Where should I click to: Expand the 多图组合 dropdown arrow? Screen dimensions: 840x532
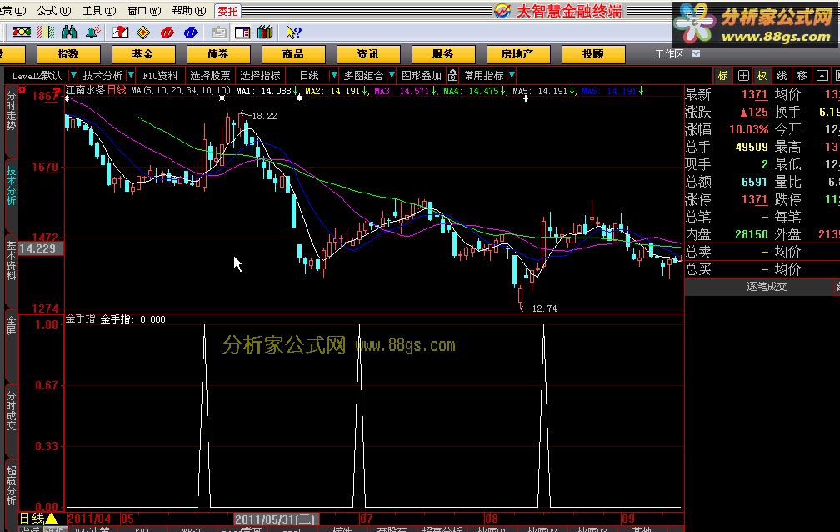point(392,75)
